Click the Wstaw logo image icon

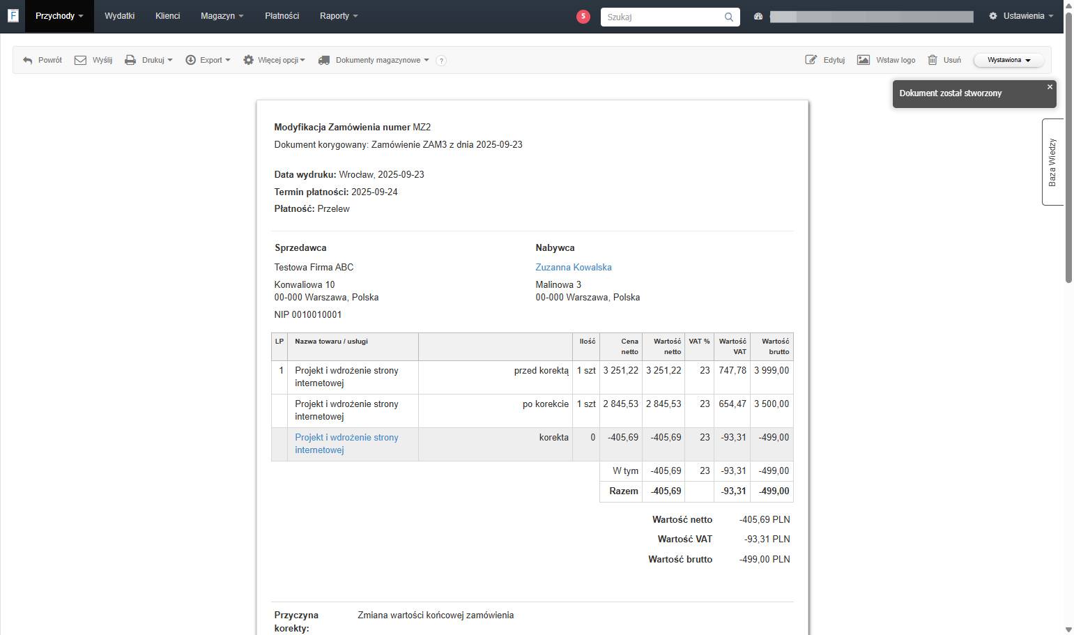tap(864, 60)
